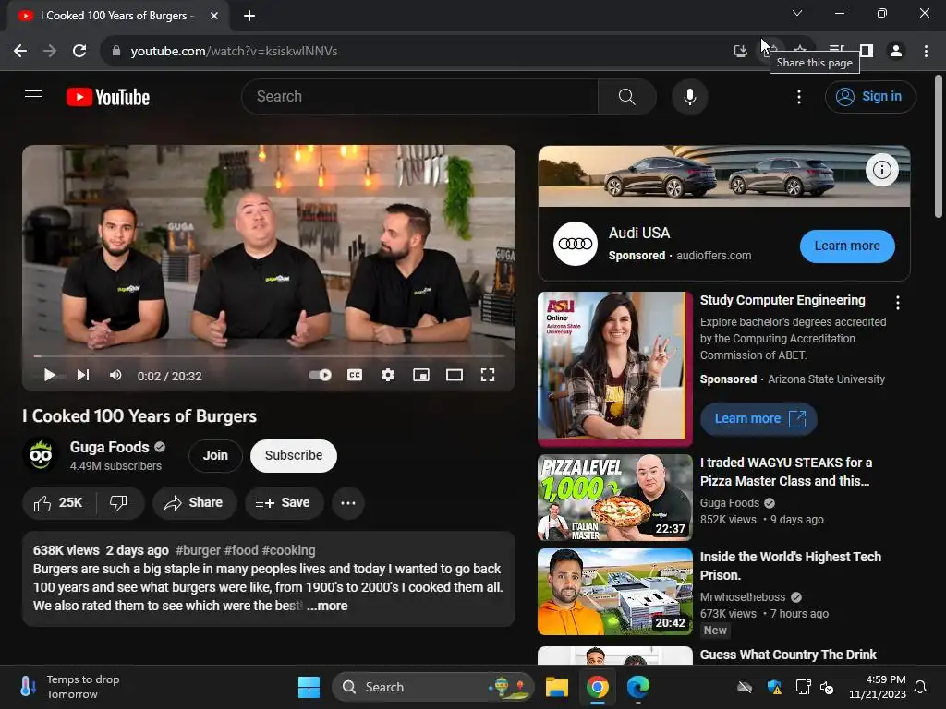Open Highest Tech Prison video thumbnail
This screenshot has height=709, width=946.
(x=614, y=592)
